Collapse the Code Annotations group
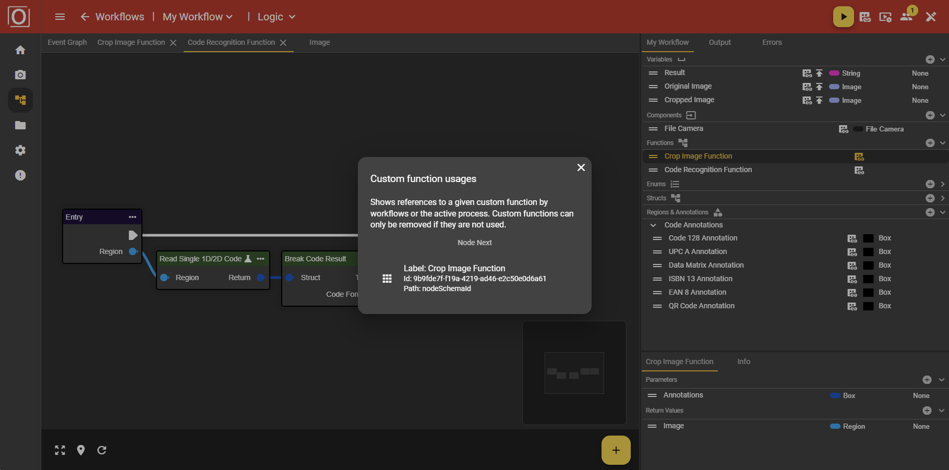This screenshot has height=470, width=949. pyautogui.click(x=653, y=225)
